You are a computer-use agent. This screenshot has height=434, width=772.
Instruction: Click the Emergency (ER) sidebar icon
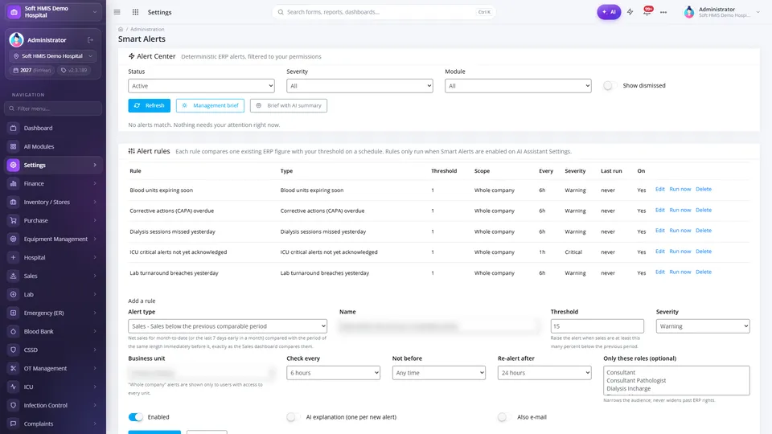[14, 313]
